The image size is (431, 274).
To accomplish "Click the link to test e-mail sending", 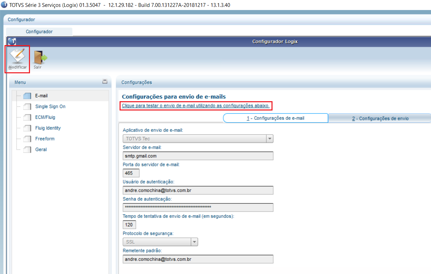I will [196, 106].
